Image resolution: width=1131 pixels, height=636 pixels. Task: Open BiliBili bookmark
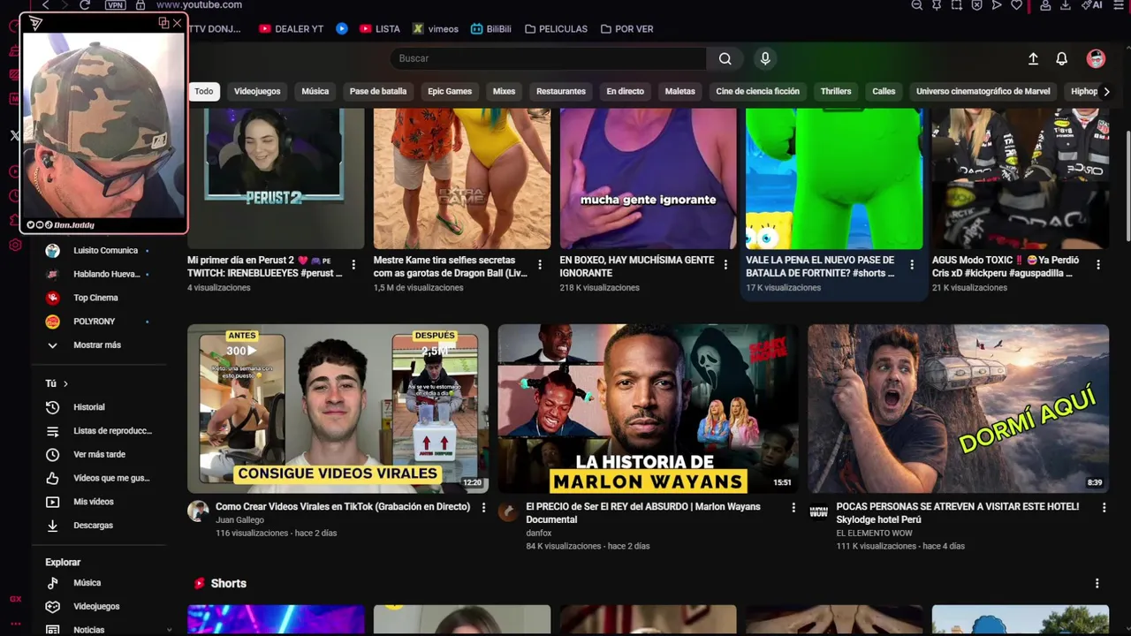(490, 29)
